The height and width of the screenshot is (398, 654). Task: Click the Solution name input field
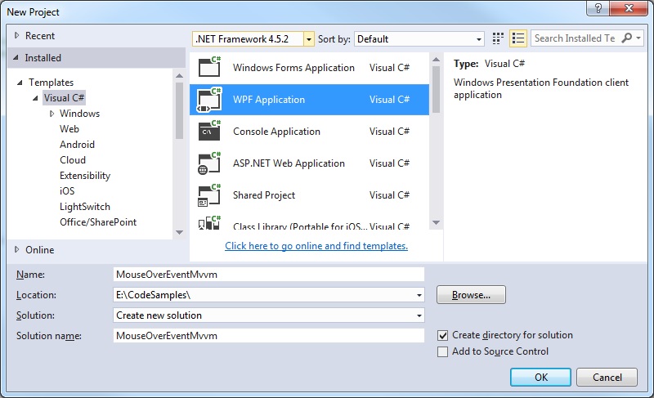[269, 336]
